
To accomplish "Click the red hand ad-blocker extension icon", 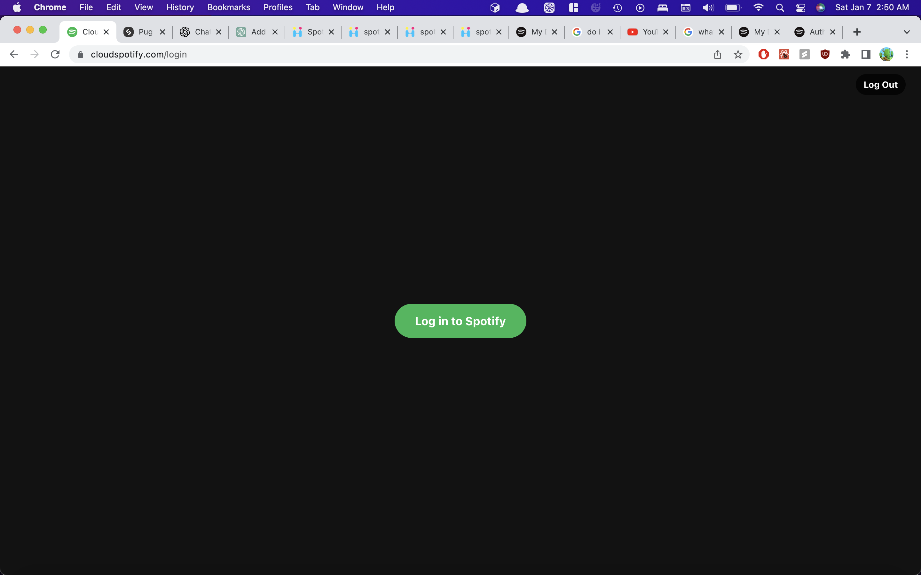I will (763, 54).
